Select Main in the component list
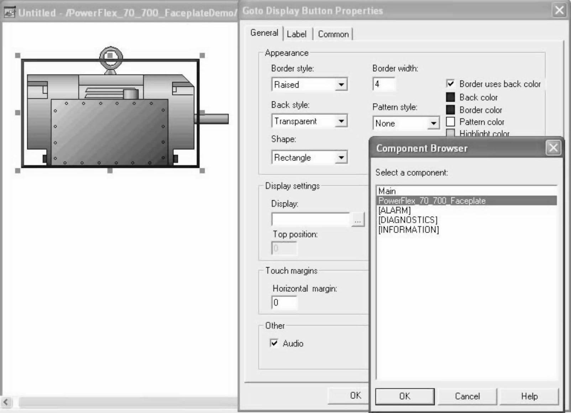Viewport: 571px width, 413px height. [467, 191]
